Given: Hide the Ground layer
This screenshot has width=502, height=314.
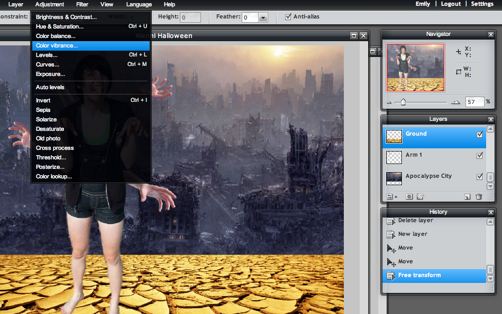Looking at the screenshot, I should pyautogui.click(x=480, y=135).
